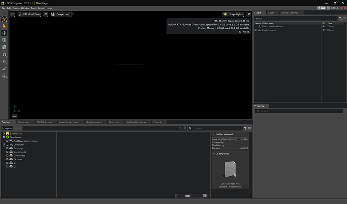Select the orange arrow Select tool
Viewport: 347px width, 204px height.
(x=4, y=26)
